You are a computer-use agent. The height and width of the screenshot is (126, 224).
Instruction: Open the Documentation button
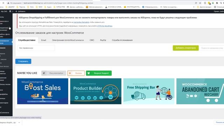pyautogui.click(x=54, y=73)
